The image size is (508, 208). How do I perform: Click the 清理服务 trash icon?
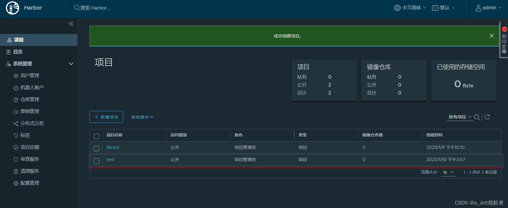[x=16, y=171]
